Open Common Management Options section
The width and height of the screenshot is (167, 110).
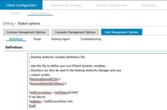pos(26,32)
